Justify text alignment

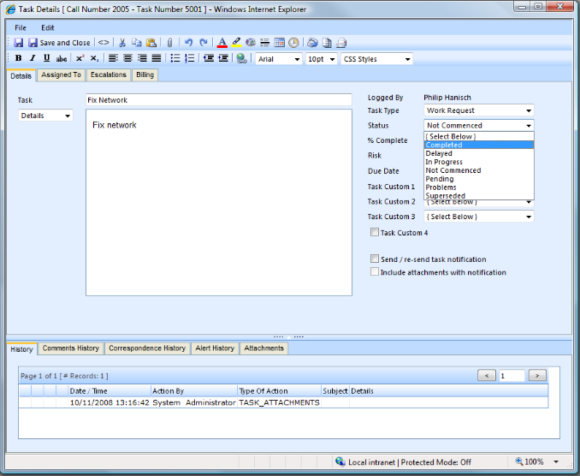(x=157, y=58)
